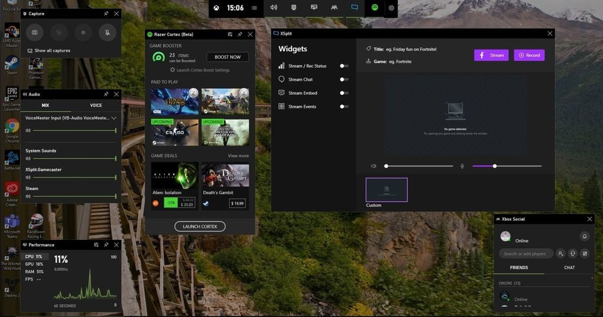
Task: Toggle Stream Chat widget switch
Action: click(x=344, y=79)
